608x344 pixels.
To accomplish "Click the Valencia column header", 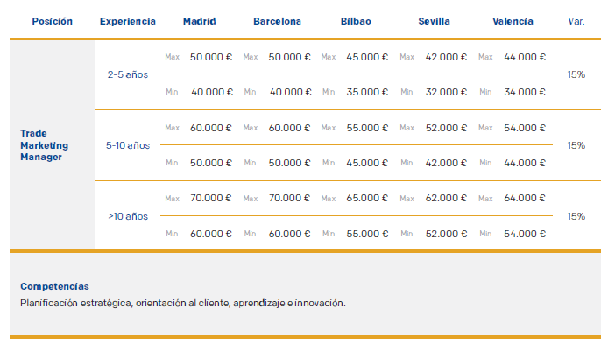I will [513, 21].
